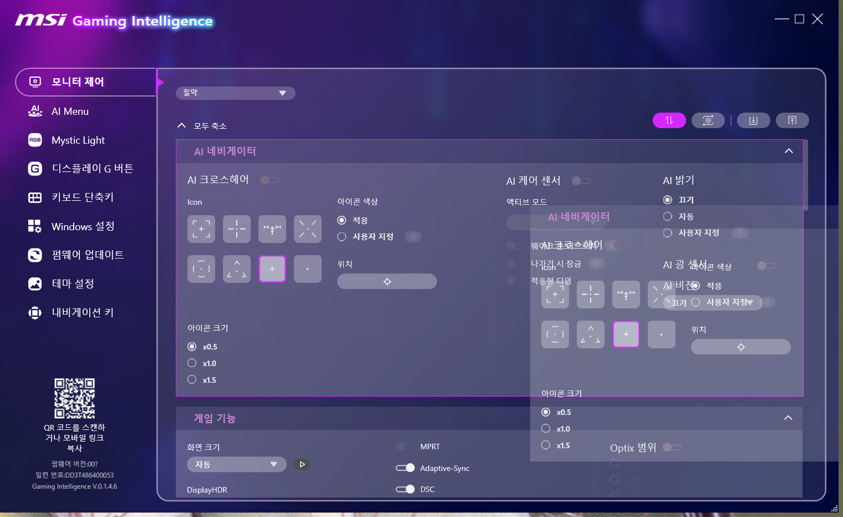Select 자동 under AI 밝기
843x517 pixels.
(x=668, y=216)
